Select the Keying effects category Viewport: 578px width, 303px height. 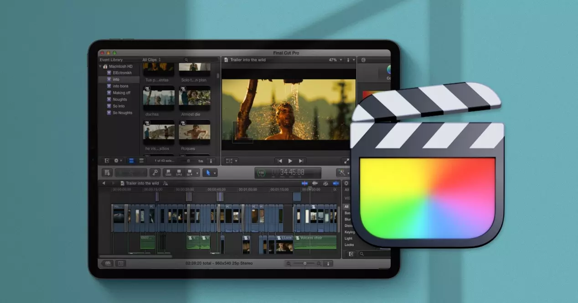pos(350,232)
